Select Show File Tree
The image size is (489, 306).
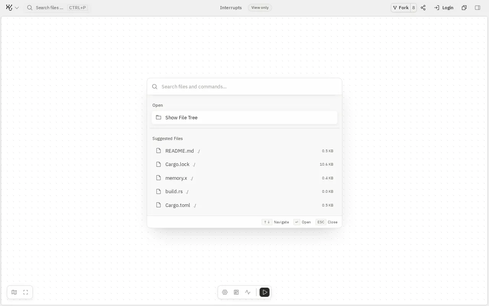click(x=244, y=117)
